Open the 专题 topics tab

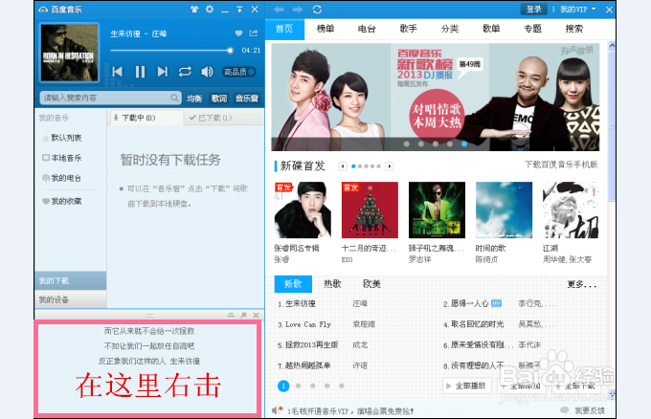[x=533, y=29]
